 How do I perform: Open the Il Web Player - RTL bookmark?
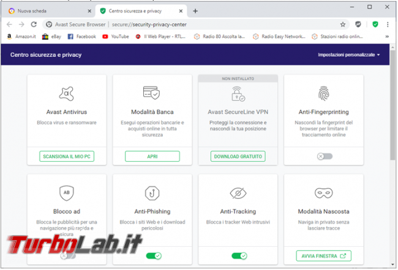[160, 37]
